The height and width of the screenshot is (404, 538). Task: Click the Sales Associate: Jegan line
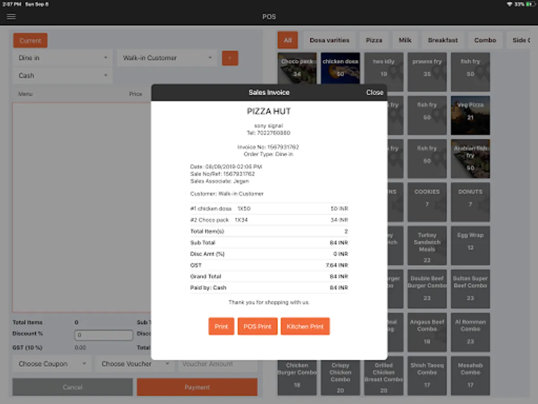click(220, 181)
